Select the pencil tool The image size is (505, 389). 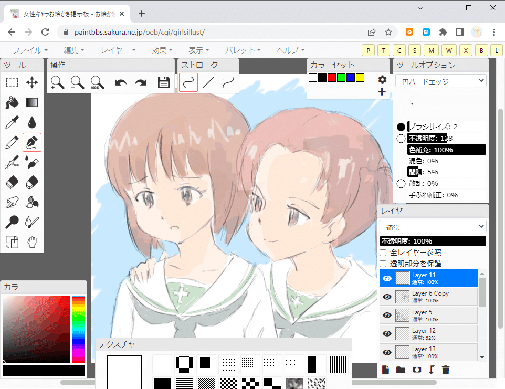tap(12, 142)
